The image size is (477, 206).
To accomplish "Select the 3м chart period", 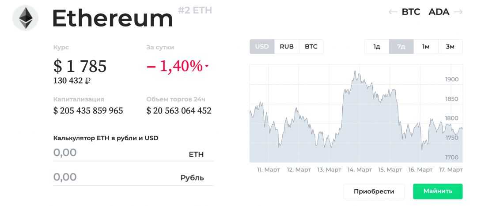I will (x=450, y=47).
